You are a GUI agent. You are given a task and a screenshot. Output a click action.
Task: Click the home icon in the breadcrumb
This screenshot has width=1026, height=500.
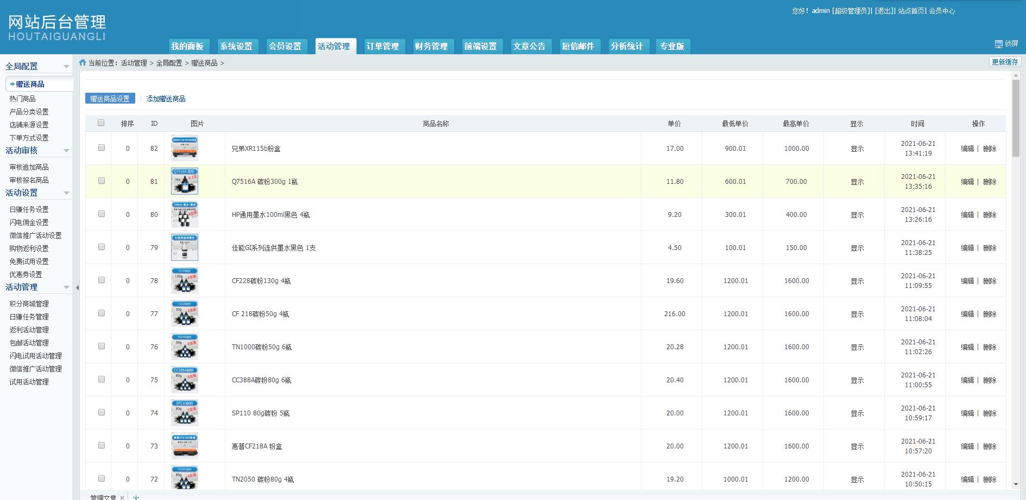coord(83,63)
